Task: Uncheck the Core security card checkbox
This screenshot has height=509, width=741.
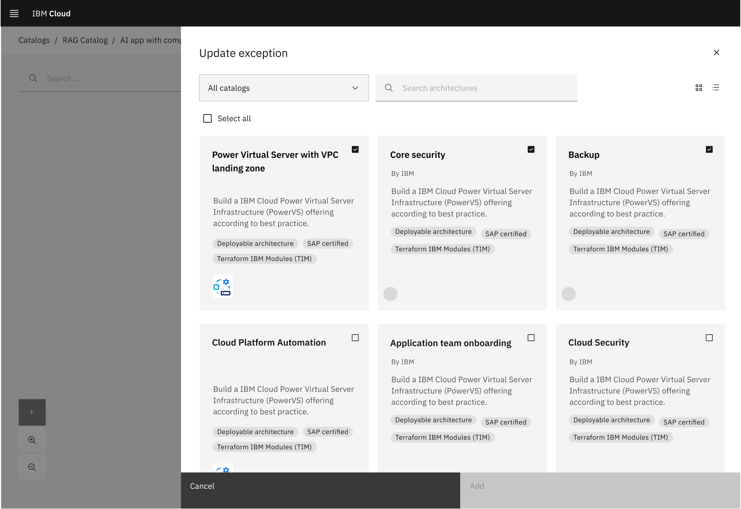Action: (531, 150)
